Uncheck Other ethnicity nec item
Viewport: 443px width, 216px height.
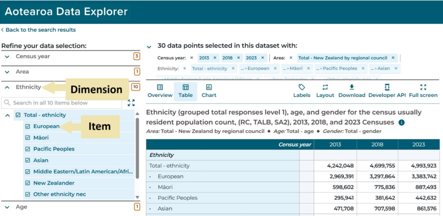click(x=28, y=194)
